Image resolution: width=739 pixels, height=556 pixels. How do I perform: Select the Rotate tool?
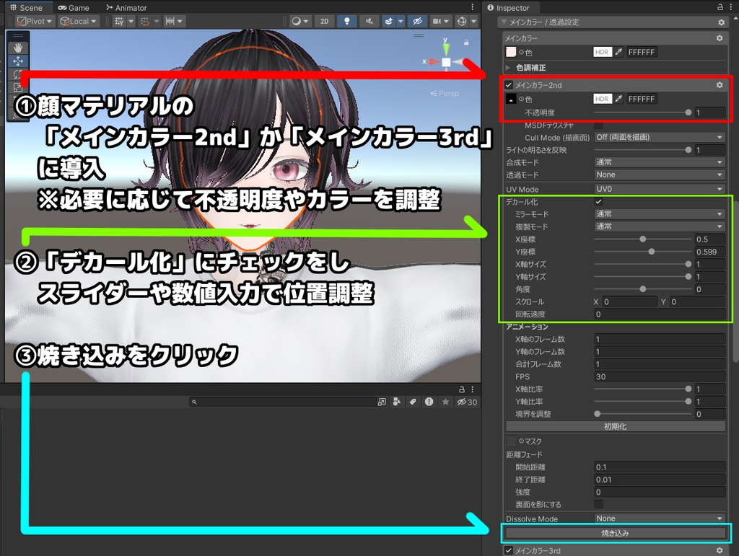[19, 74]
